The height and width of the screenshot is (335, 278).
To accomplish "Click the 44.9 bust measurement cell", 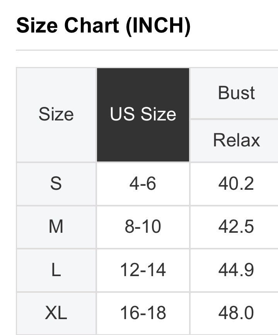I will pos(236,270).
